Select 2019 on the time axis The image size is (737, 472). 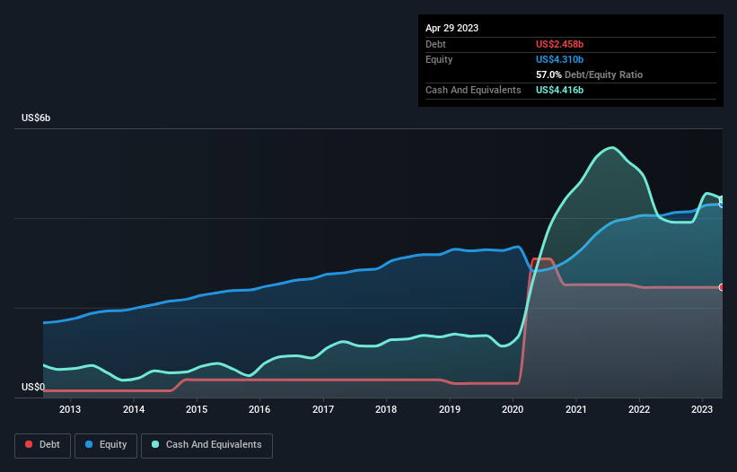point(450,410)
